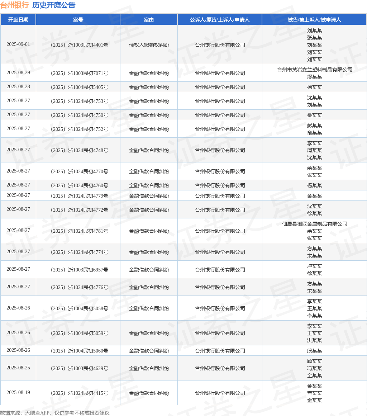Select case number 浙1024民初4772号
The height and width of the screenshot is (416, 367).
pos(79,210)
